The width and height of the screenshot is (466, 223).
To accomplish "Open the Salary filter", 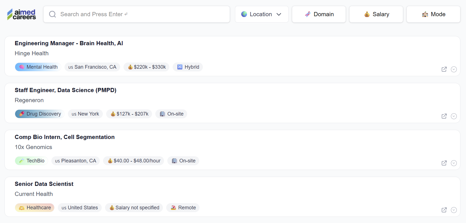I will [376, 14].
